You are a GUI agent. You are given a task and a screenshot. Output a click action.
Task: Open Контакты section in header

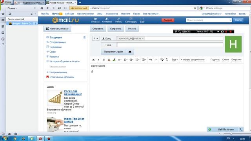click(107, 20)
